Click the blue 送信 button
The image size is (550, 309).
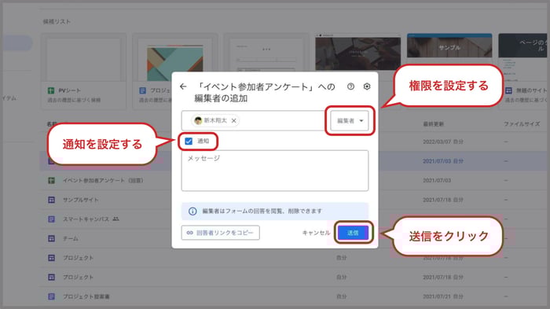(x=353, y=233)
